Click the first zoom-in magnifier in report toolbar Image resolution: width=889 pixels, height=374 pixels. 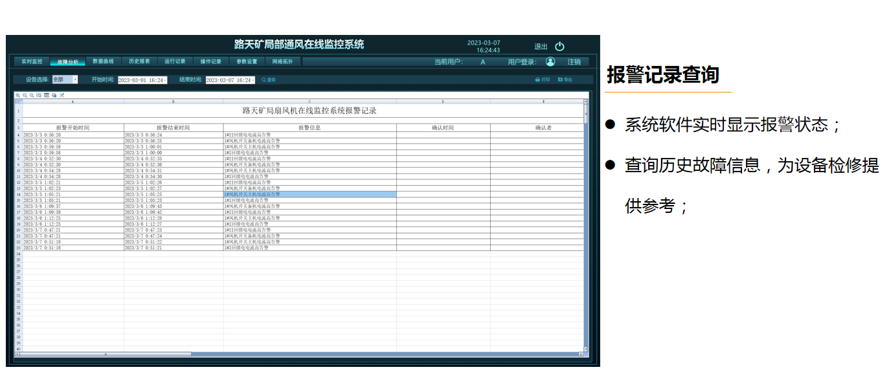[18, 95]
